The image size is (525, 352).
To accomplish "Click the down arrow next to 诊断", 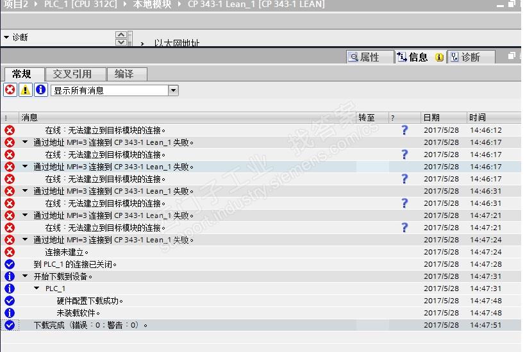I will point(121,42).
